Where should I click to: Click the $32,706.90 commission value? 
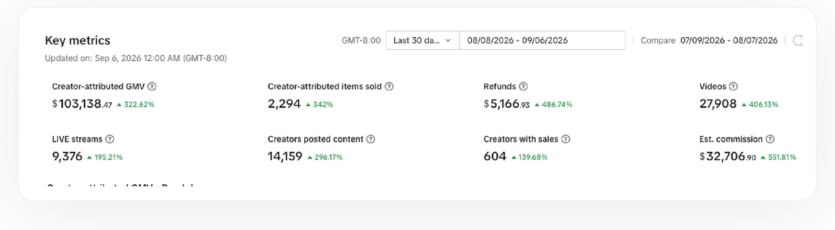click(728, 157)
